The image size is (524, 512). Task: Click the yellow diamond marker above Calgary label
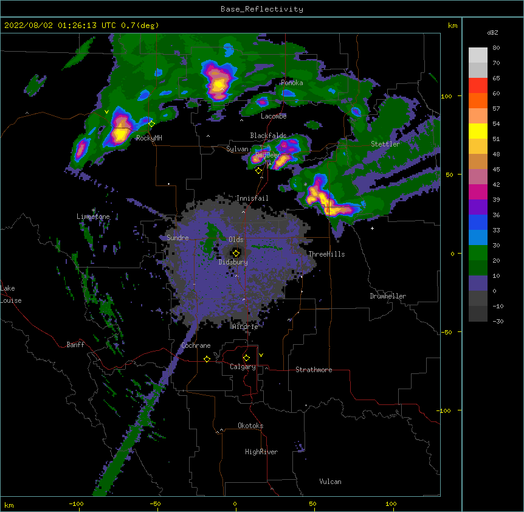246,358
